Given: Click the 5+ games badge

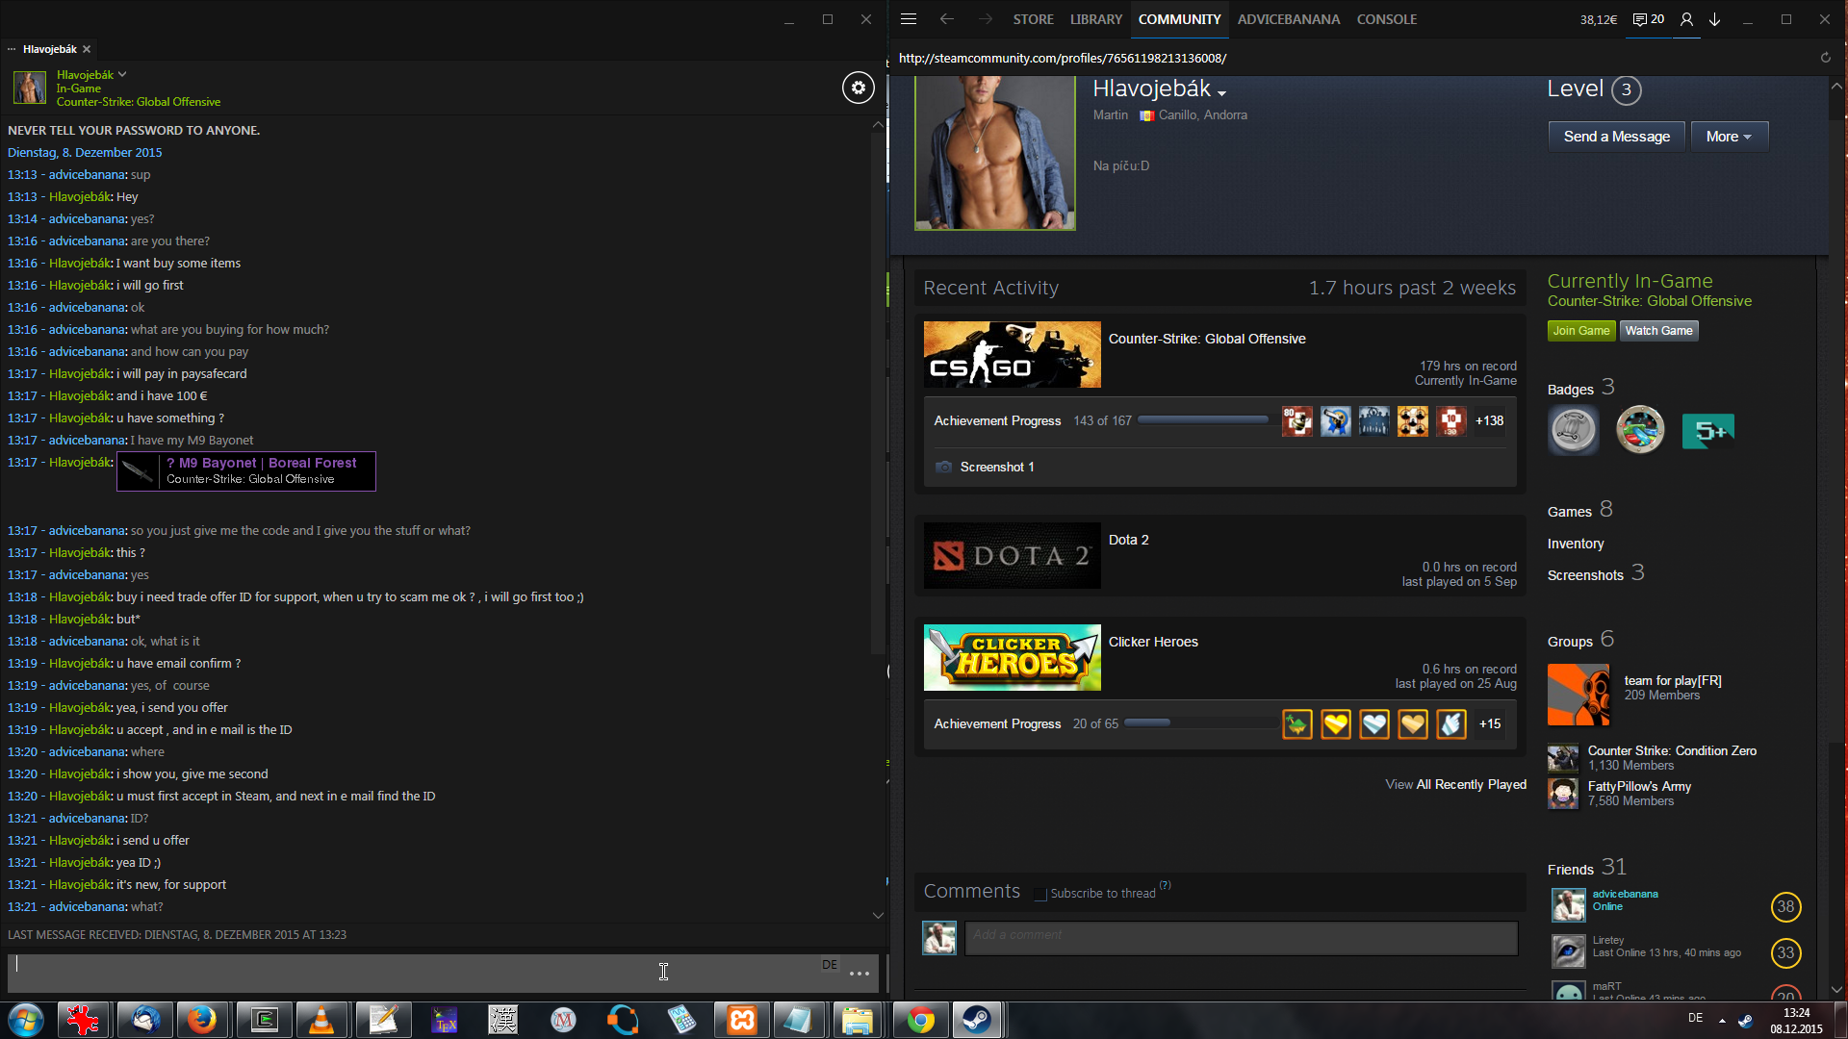Looking at the screenshot, I should point(1707,431).
